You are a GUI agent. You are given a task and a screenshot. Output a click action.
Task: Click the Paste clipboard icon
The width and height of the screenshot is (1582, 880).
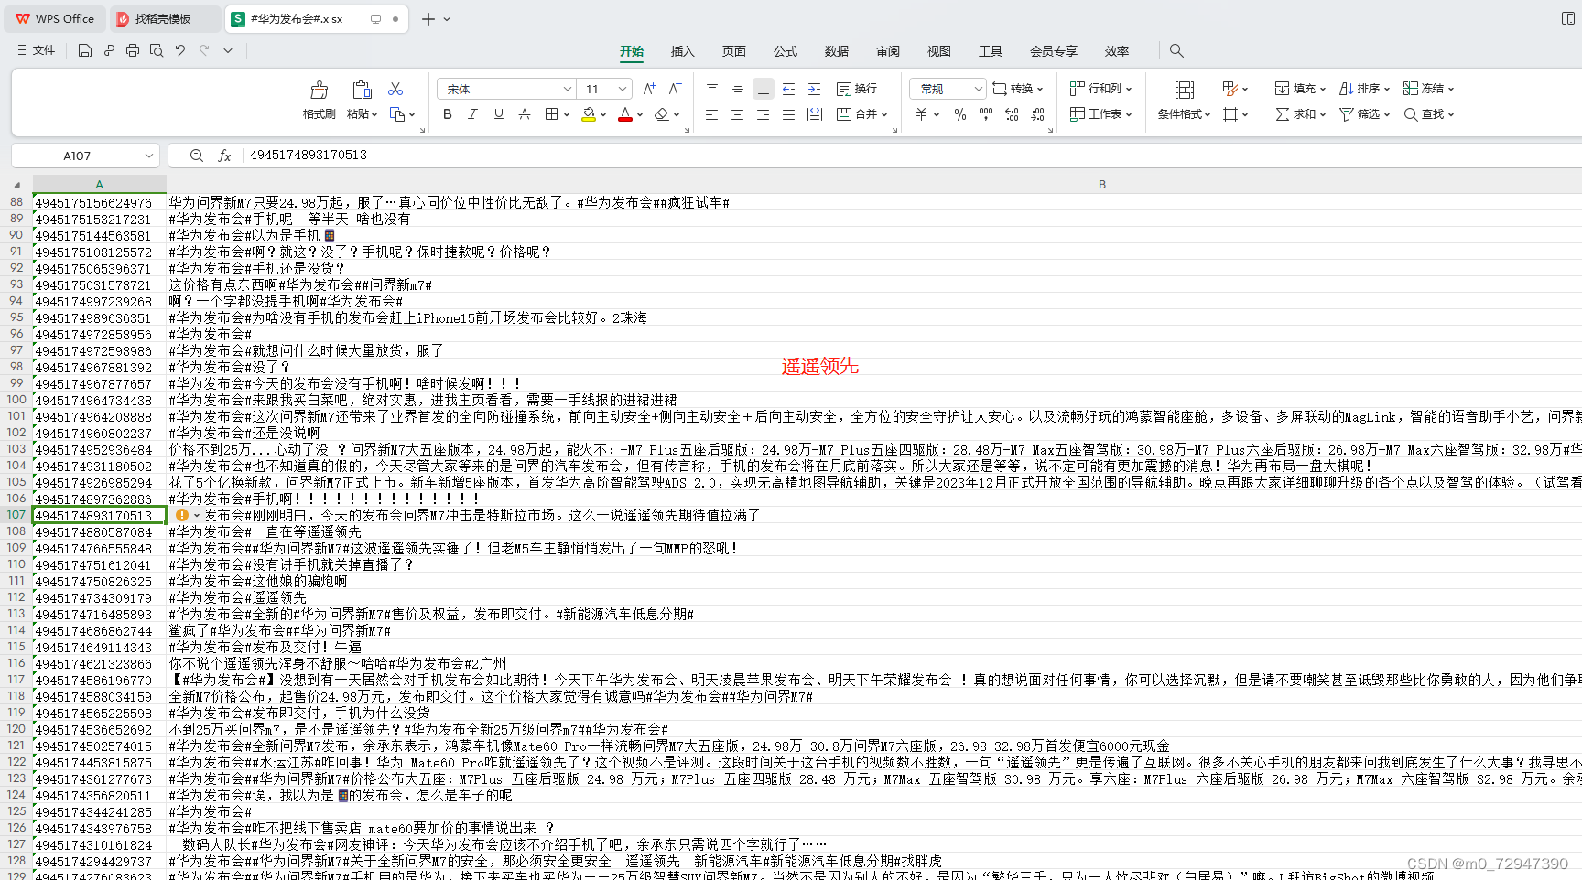362,90
